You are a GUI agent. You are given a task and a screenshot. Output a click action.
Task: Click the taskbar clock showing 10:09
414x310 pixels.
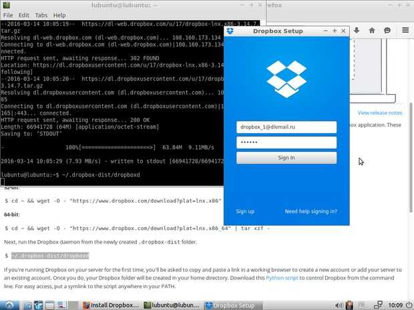[x=395, y=305]
